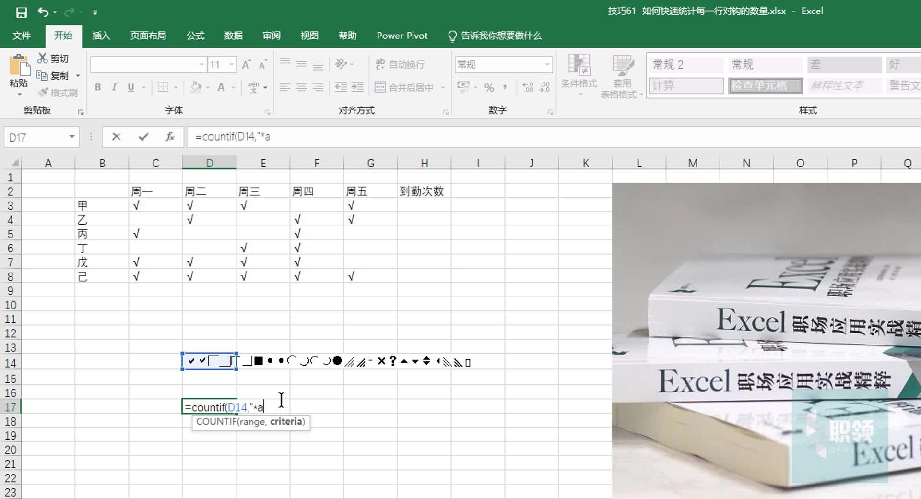The image size is (921, 499).
Task: Click the Save icon in quick access toolbar
Action: [x=21, y=12]
